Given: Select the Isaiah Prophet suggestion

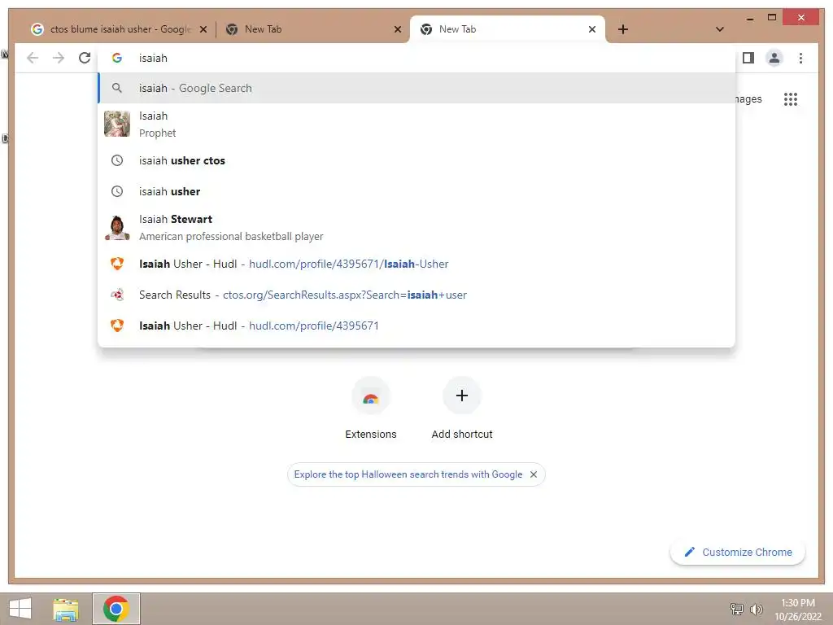Looking at the screenshot, I should (x=416, y=124).
